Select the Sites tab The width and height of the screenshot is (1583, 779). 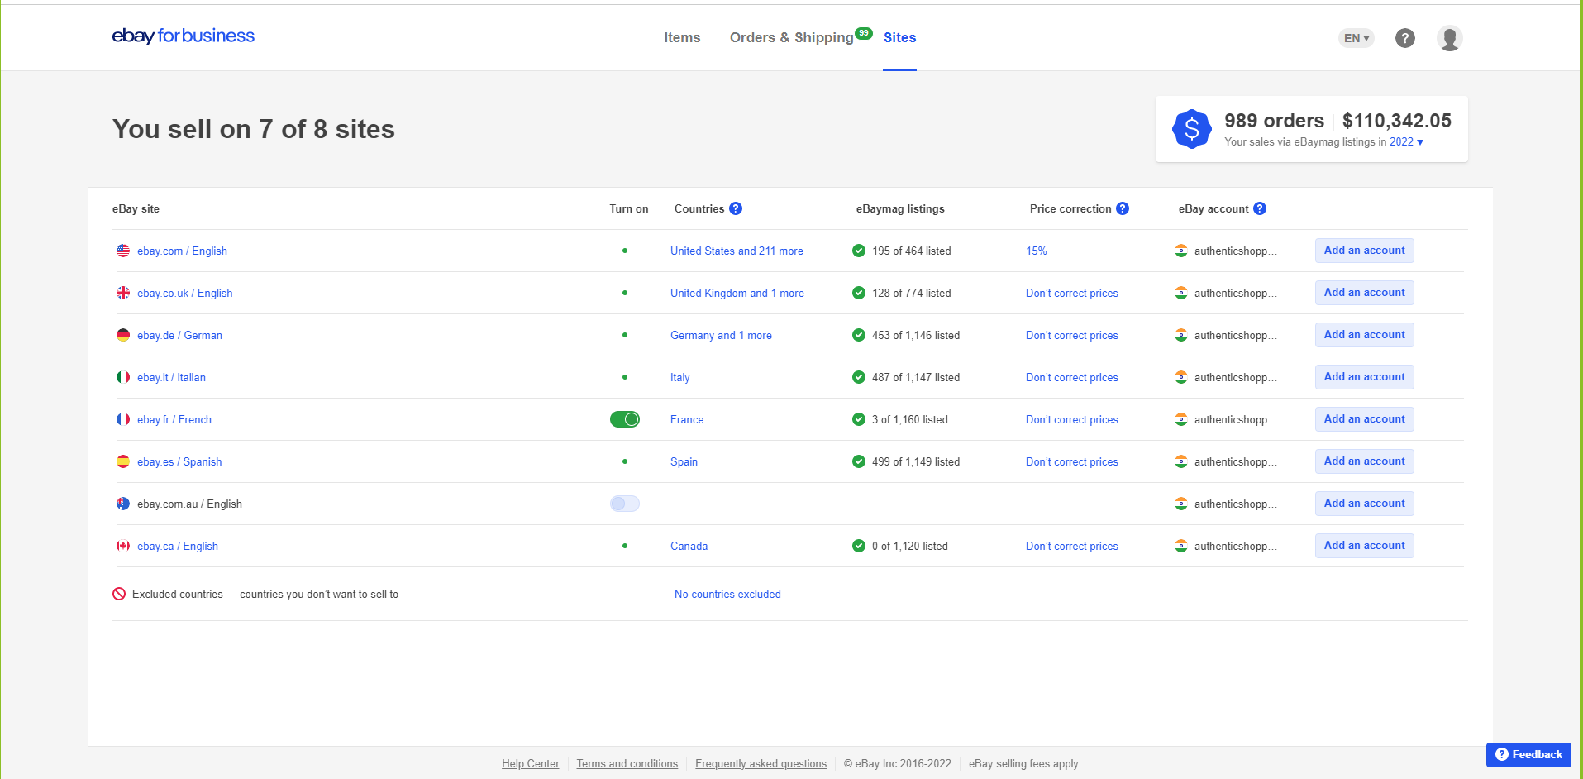coord(899,37)
